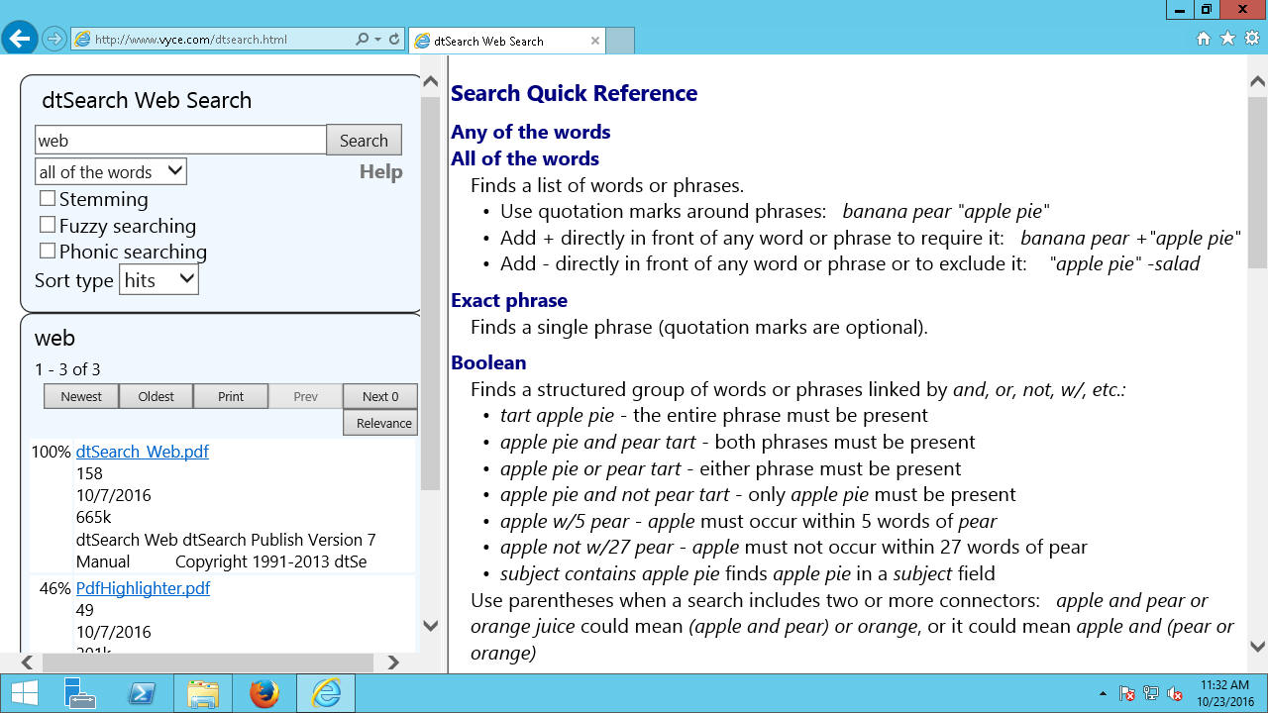Image resolution: width=1268 pixels, height=713 pixels.
Task: Open the Help link
Action: point(380,171)
